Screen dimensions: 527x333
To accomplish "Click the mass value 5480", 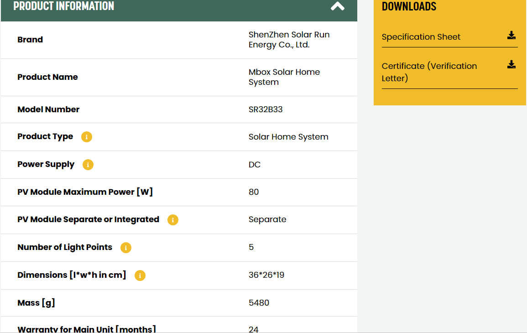I will [x=259, y=303].
